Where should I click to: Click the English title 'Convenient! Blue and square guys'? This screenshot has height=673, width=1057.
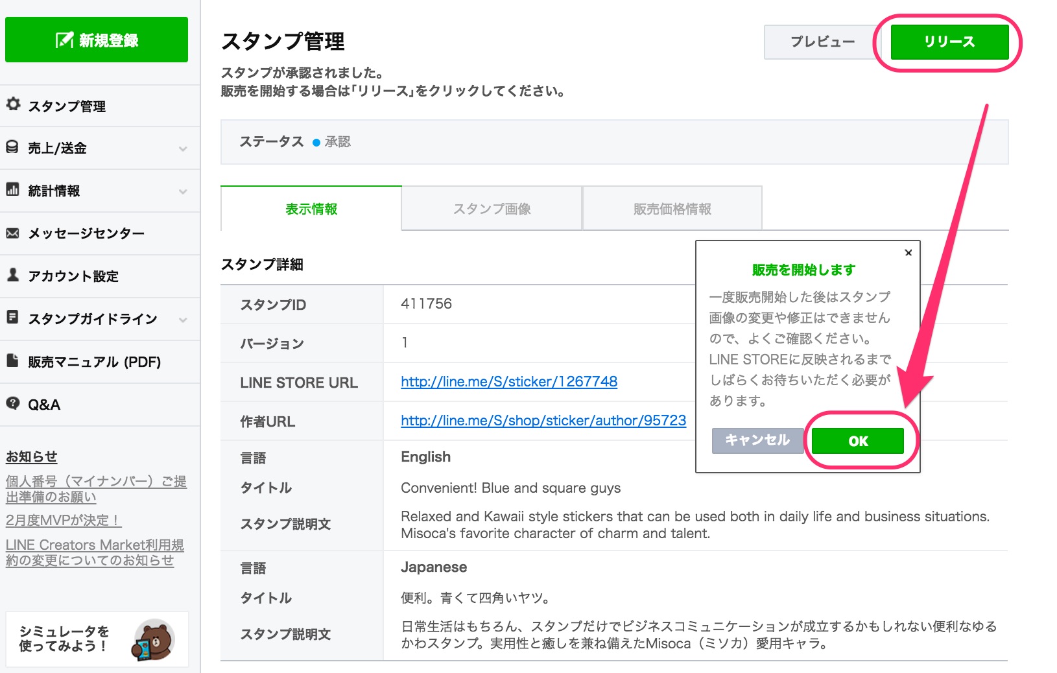click(510, 488)
